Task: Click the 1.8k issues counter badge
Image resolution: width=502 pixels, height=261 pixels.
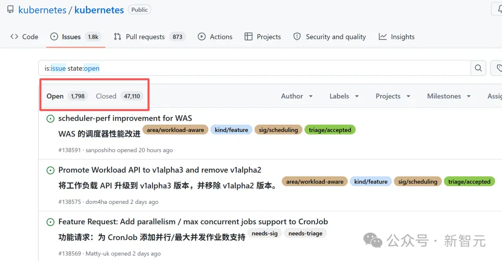Action: pos(93,37)
